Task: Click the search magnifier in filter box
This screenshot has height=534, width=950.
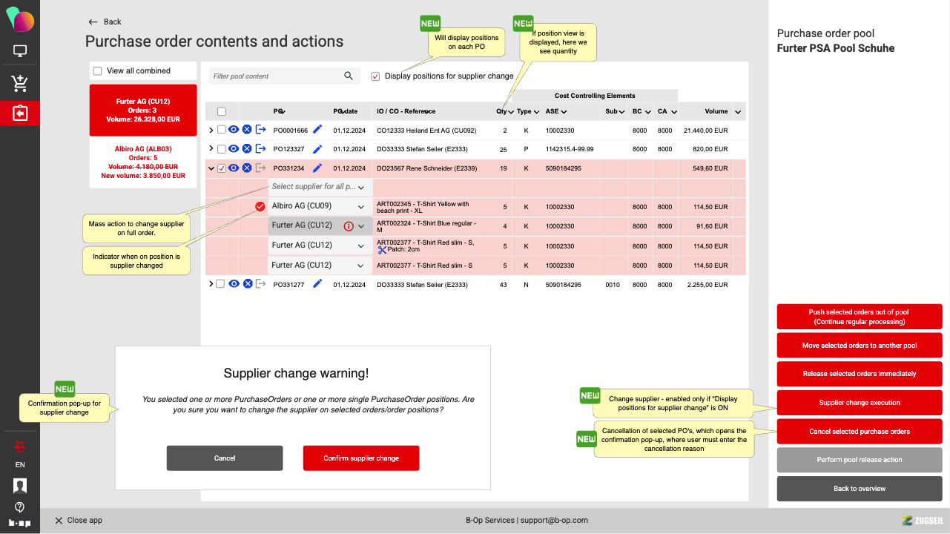Action: pos(349,76)
